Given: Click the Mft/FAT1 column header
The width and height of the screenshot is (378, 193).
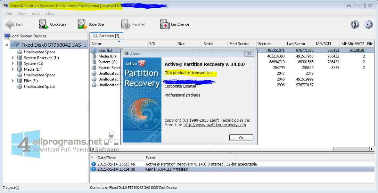Looking at the screenshot, I should click(x=326, y=44).
